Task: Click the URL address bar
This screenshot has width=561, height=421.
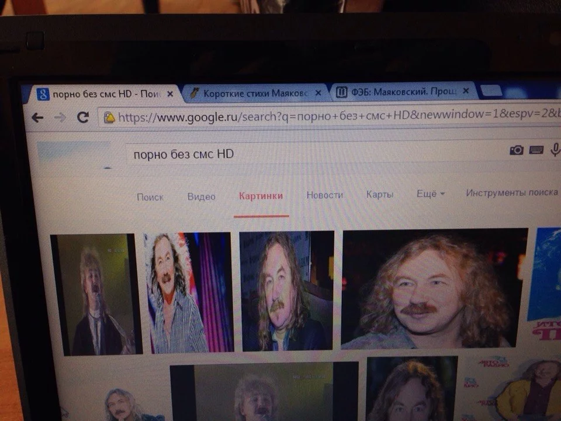Action: click(329, 116)
